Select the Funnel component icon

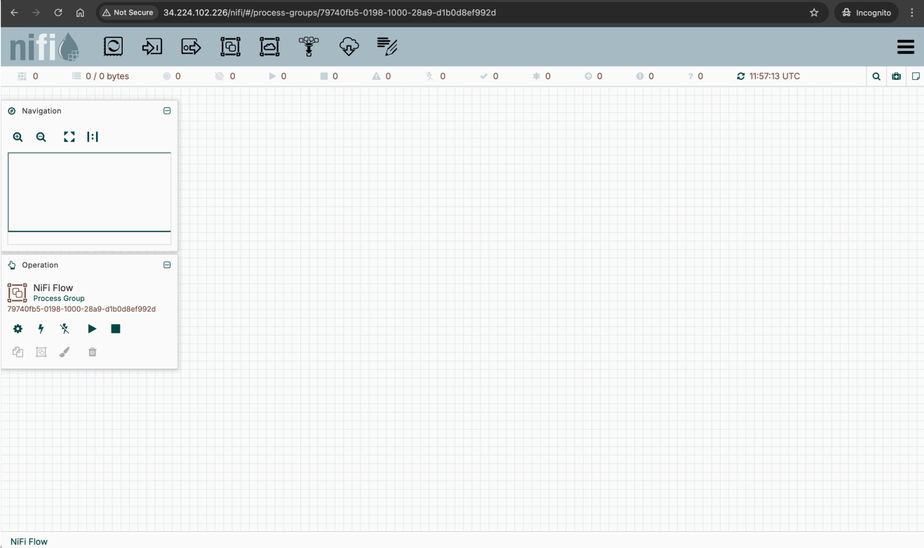pos(308,46)
